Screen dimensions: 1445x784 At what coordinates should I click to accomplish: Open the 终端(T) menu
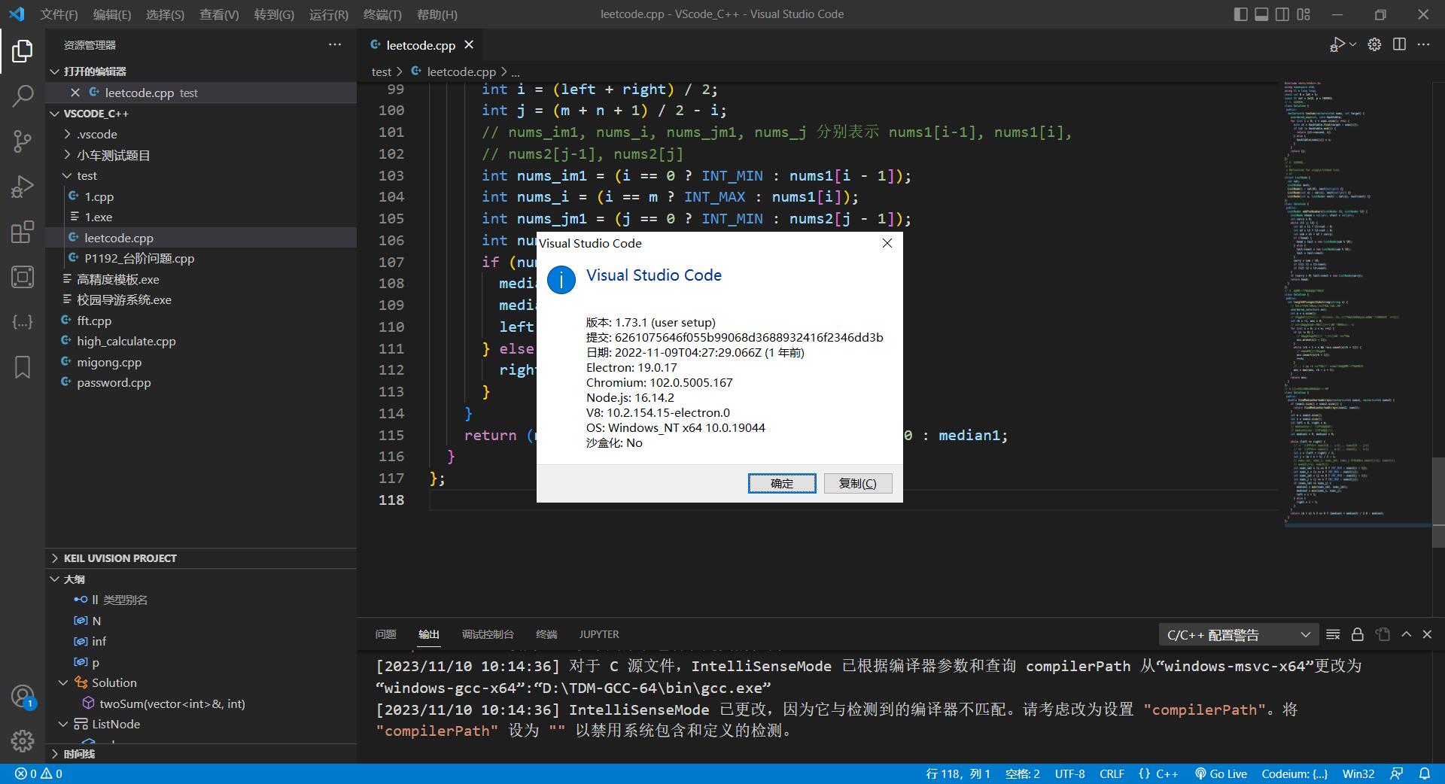point(382,14)
